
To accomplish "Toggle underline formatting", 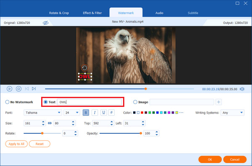I will pyautogui.click(x=103, y=113).
